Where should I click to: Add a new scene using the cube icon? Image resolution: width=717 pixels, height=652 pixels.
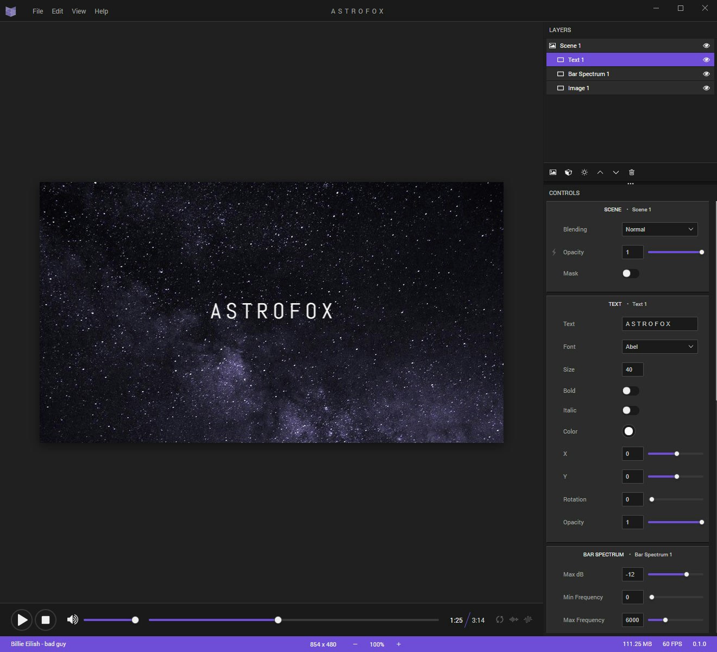click(x=568, y=172)
